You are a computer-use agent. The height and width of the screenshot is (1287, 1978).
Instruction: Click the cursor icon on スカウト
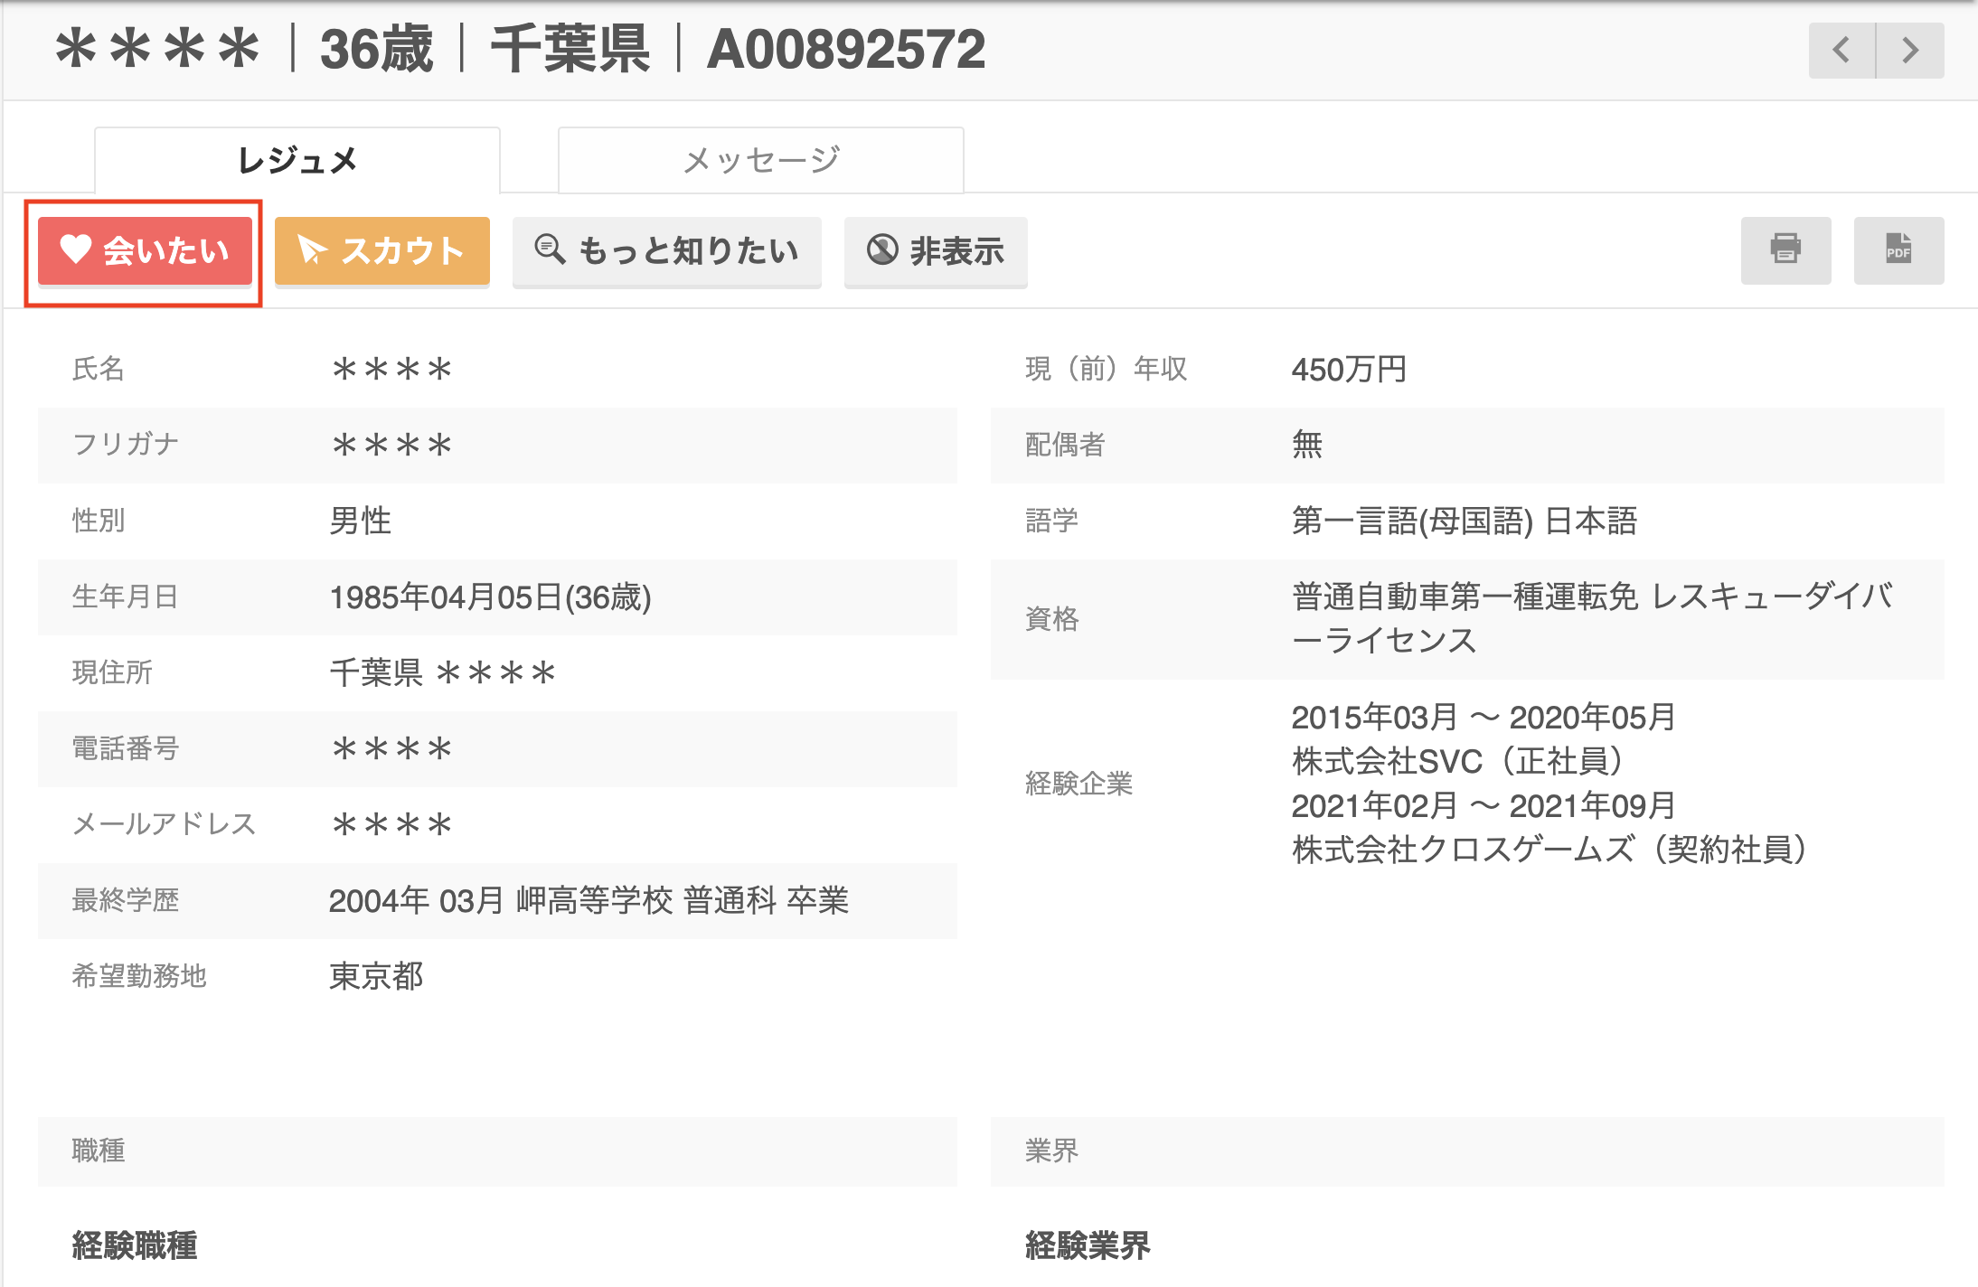tap(312, 249)
